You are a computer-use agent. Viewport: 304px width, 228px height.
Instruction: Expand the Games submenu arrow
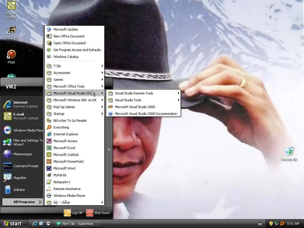point(102,80)
